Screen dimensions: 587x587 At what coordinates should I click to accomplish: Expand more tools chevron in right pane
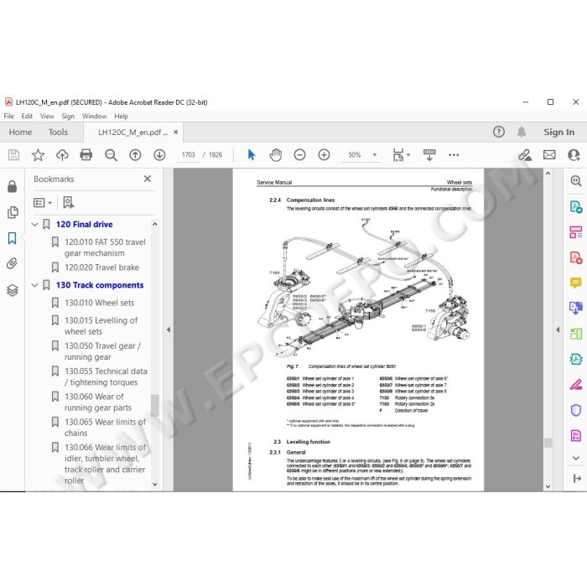coord(576,458)
